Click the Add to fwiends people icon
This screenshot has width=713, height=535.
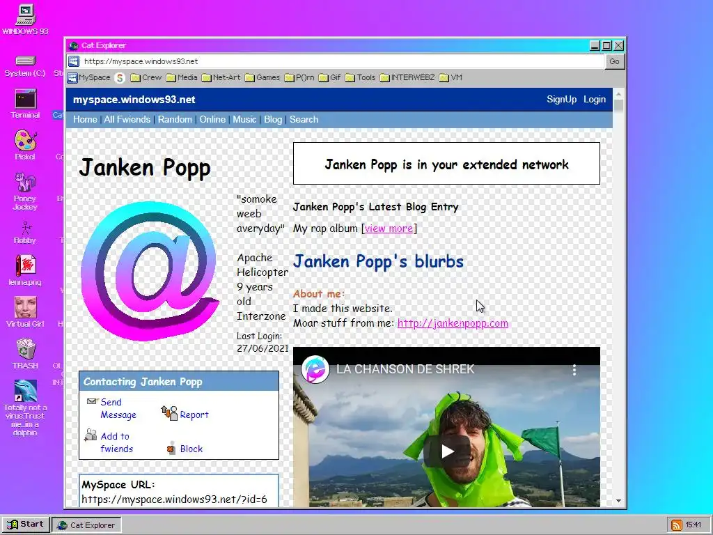click(x=91, y=435)
